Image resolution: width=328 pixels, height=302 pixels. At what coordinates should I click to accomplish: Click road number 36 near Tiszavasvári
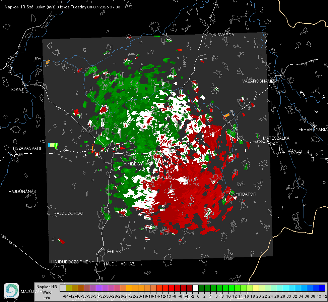[x=21, y=154]
